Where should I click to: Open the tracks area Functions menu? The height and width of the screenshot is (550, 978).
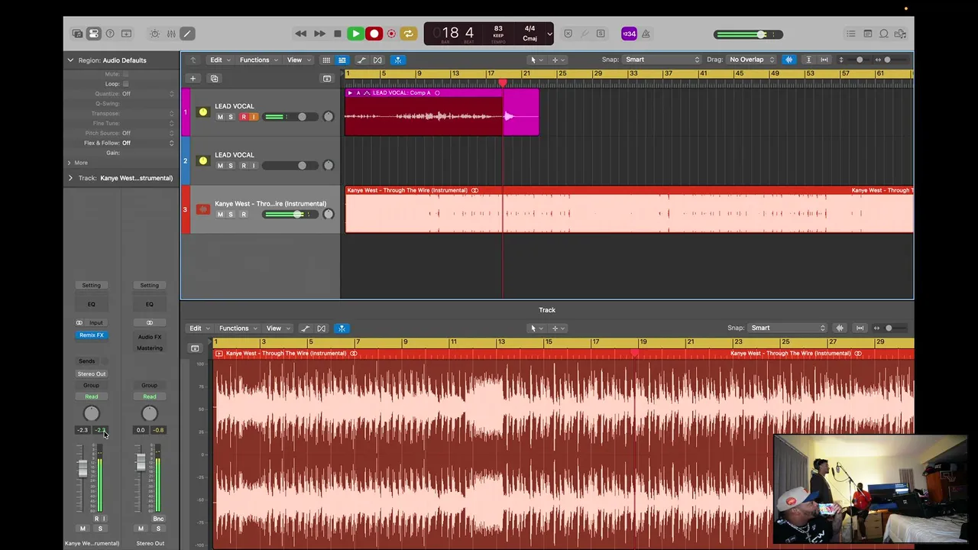(x=257, y=60)
